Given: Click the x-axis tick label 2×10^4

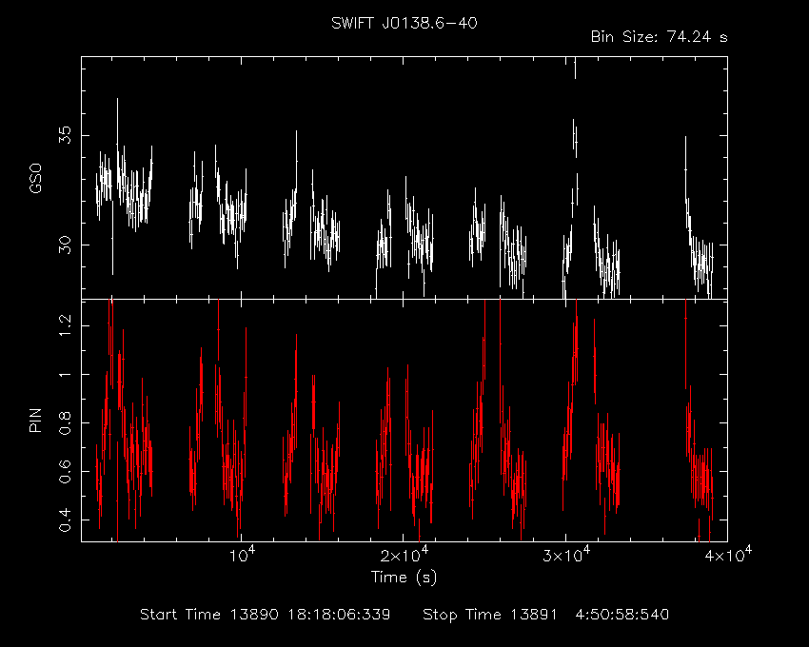Looking at the screenshot, I should (404, 555).
